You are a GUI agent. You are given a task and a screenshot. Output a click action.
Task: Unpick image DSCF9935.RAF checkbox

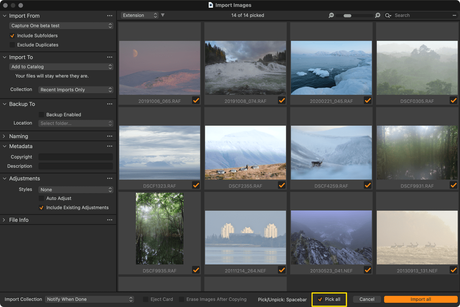point(196,270)
